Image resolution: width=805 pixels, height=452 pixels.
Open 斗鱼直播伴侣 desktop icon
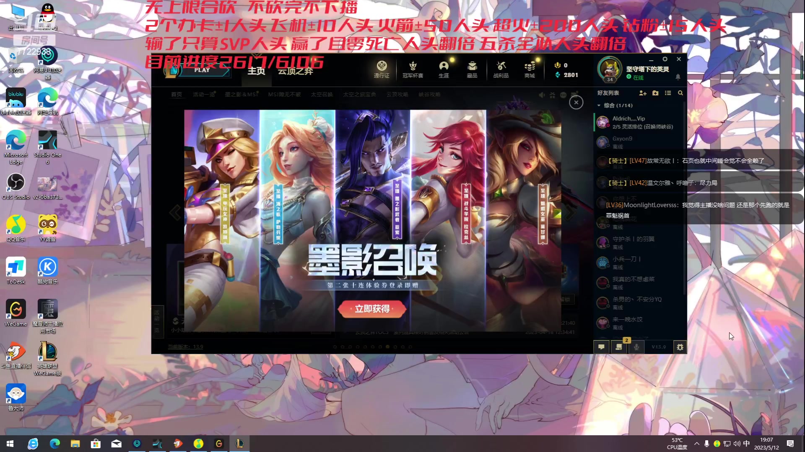pyautogui.click(x=16, y=355)
